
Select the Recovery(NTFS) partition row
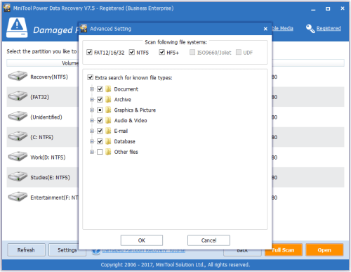pyautogui.click(x=43, y=77)
